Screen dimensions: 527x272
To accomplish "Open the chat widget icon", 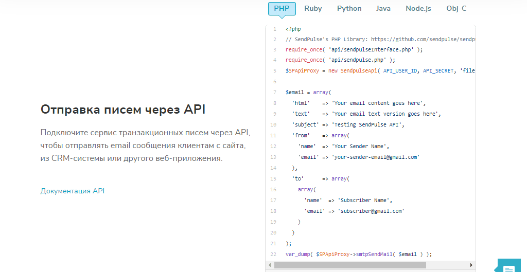I will 509,266.
